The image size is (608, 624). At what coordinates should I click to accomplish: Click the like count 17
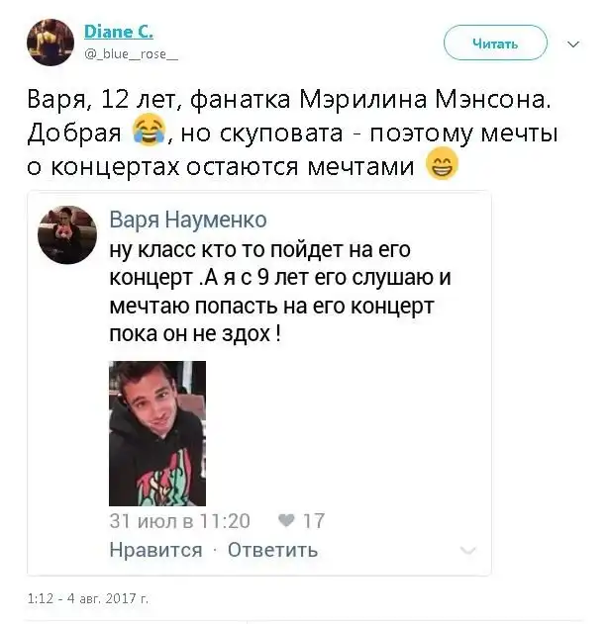pos(314,521)
